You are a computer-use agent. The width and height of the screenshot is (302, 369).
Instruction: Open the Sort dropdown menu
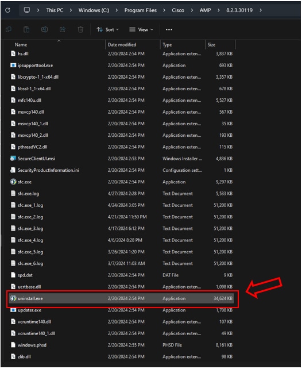tap(107, 29)
